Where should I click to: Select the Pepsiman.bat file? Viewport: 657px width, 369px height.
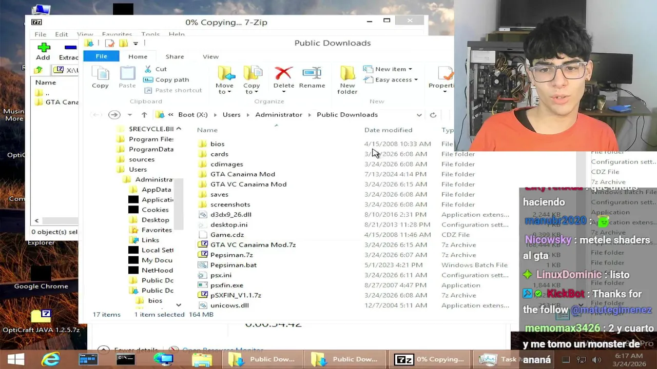click(x=233, y=265)
